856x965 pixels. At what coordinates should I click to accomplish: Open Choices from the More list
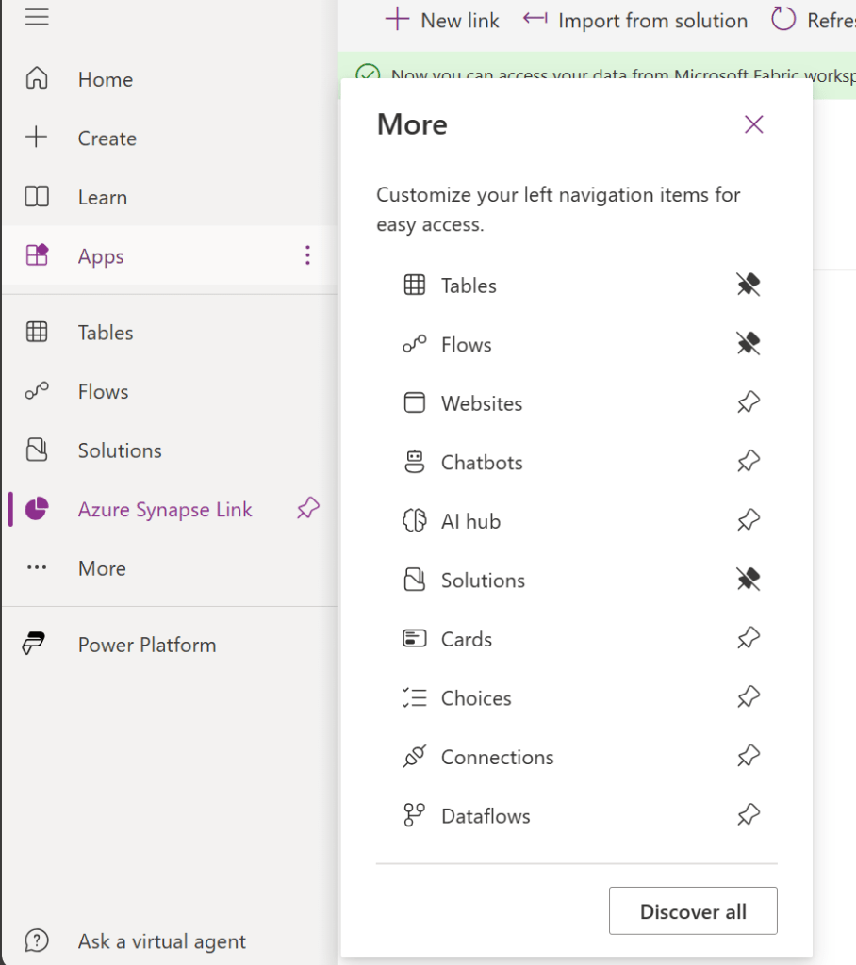click(476, 698)
